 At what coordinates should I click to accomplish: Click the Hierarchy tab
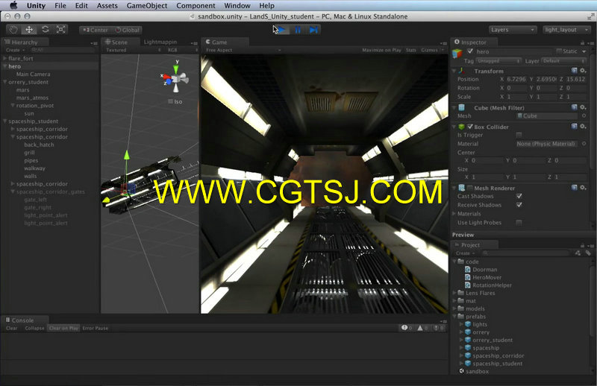click(x=25, y=42)
